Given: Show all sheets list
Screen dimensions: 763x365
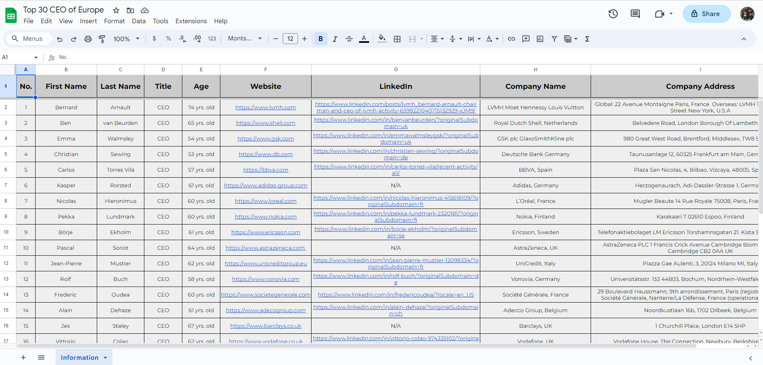Looking at the screenshot, I should (x=41, y=357).
